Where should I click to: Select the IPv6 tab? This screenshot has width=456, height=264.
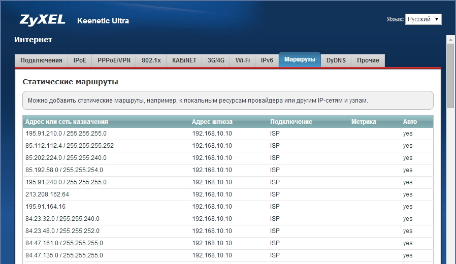[267, 60]
